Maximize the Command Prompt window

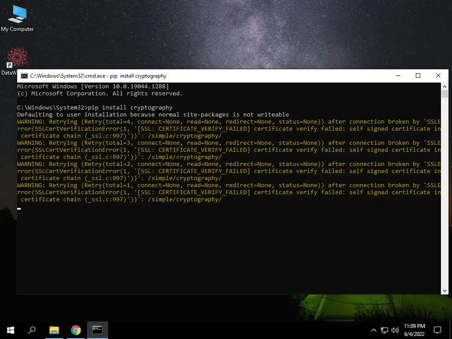[418, 75]
